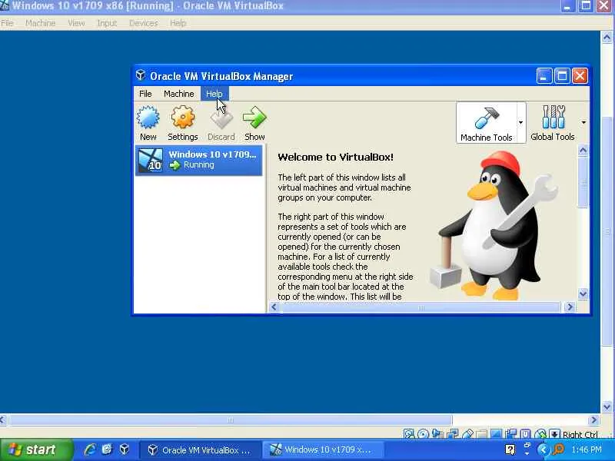Click the Welcome to VirtualBox! heading
615x461 pixels.
tap(335, 158)
